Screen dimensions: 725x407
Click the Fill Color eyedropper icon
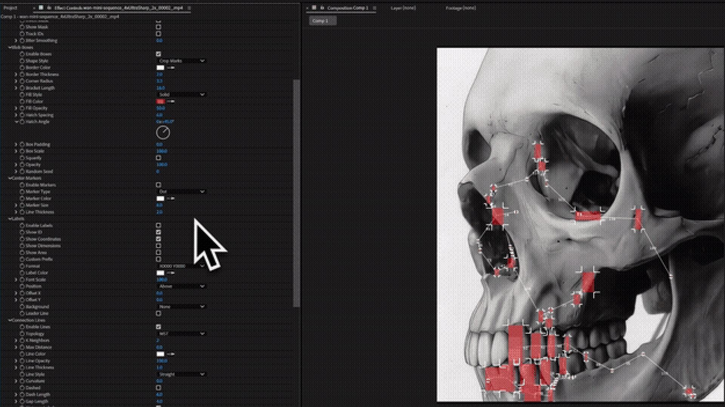click(171, 102)
